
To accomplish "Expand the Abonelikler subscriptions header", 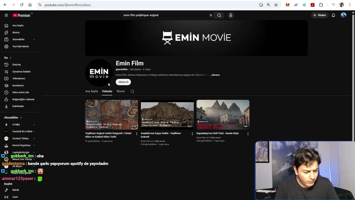I will point(13,117).
